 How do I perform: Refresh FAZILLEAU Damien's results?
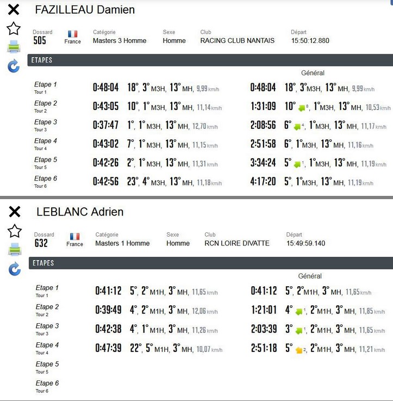[x=14, y=66]
